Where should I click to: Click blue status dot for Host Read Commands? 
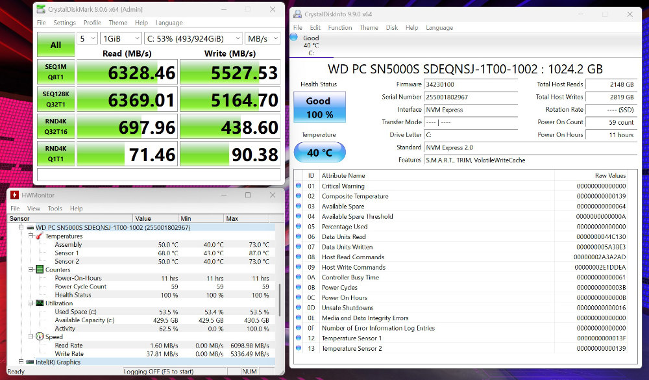[x=299, y=257]
